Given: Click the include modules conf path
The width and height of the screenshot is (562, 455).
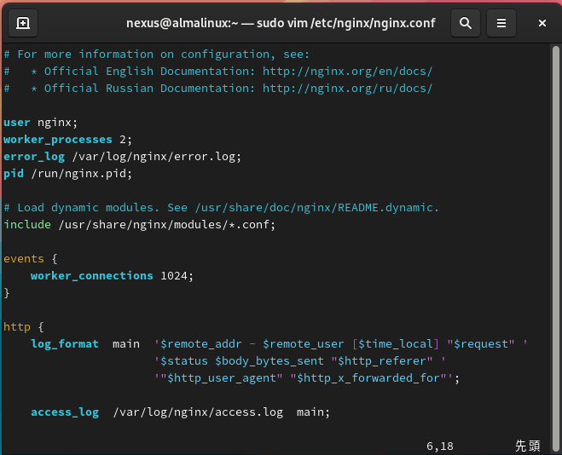Looking at the screenshot, I should (167, 224).
